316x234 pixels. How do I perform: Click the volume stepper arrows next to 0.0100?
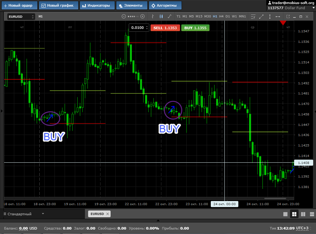click(147, 28)
